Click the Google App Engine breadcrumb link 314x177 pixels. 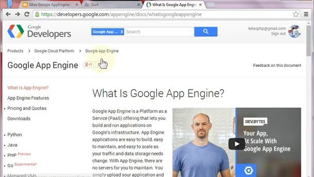[102, 51]
